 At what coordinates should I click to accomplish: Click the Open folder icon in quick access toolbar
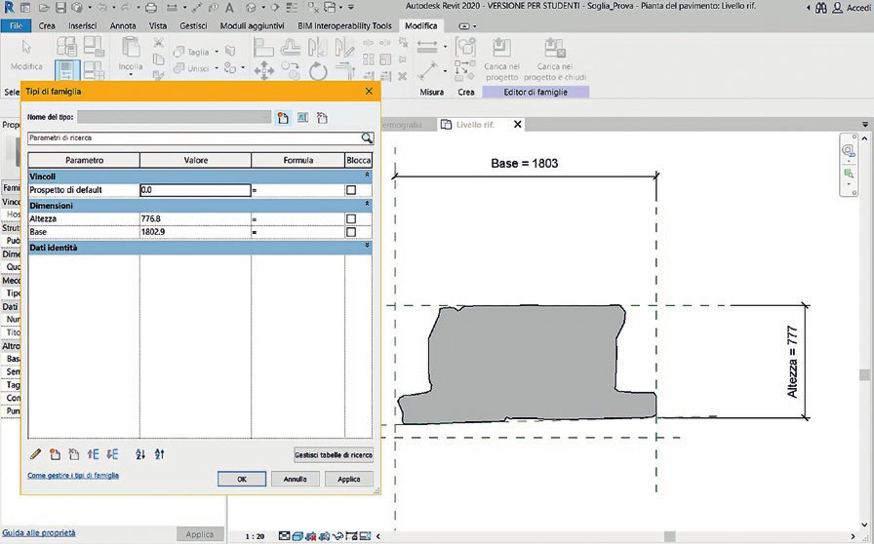point(45,8)
